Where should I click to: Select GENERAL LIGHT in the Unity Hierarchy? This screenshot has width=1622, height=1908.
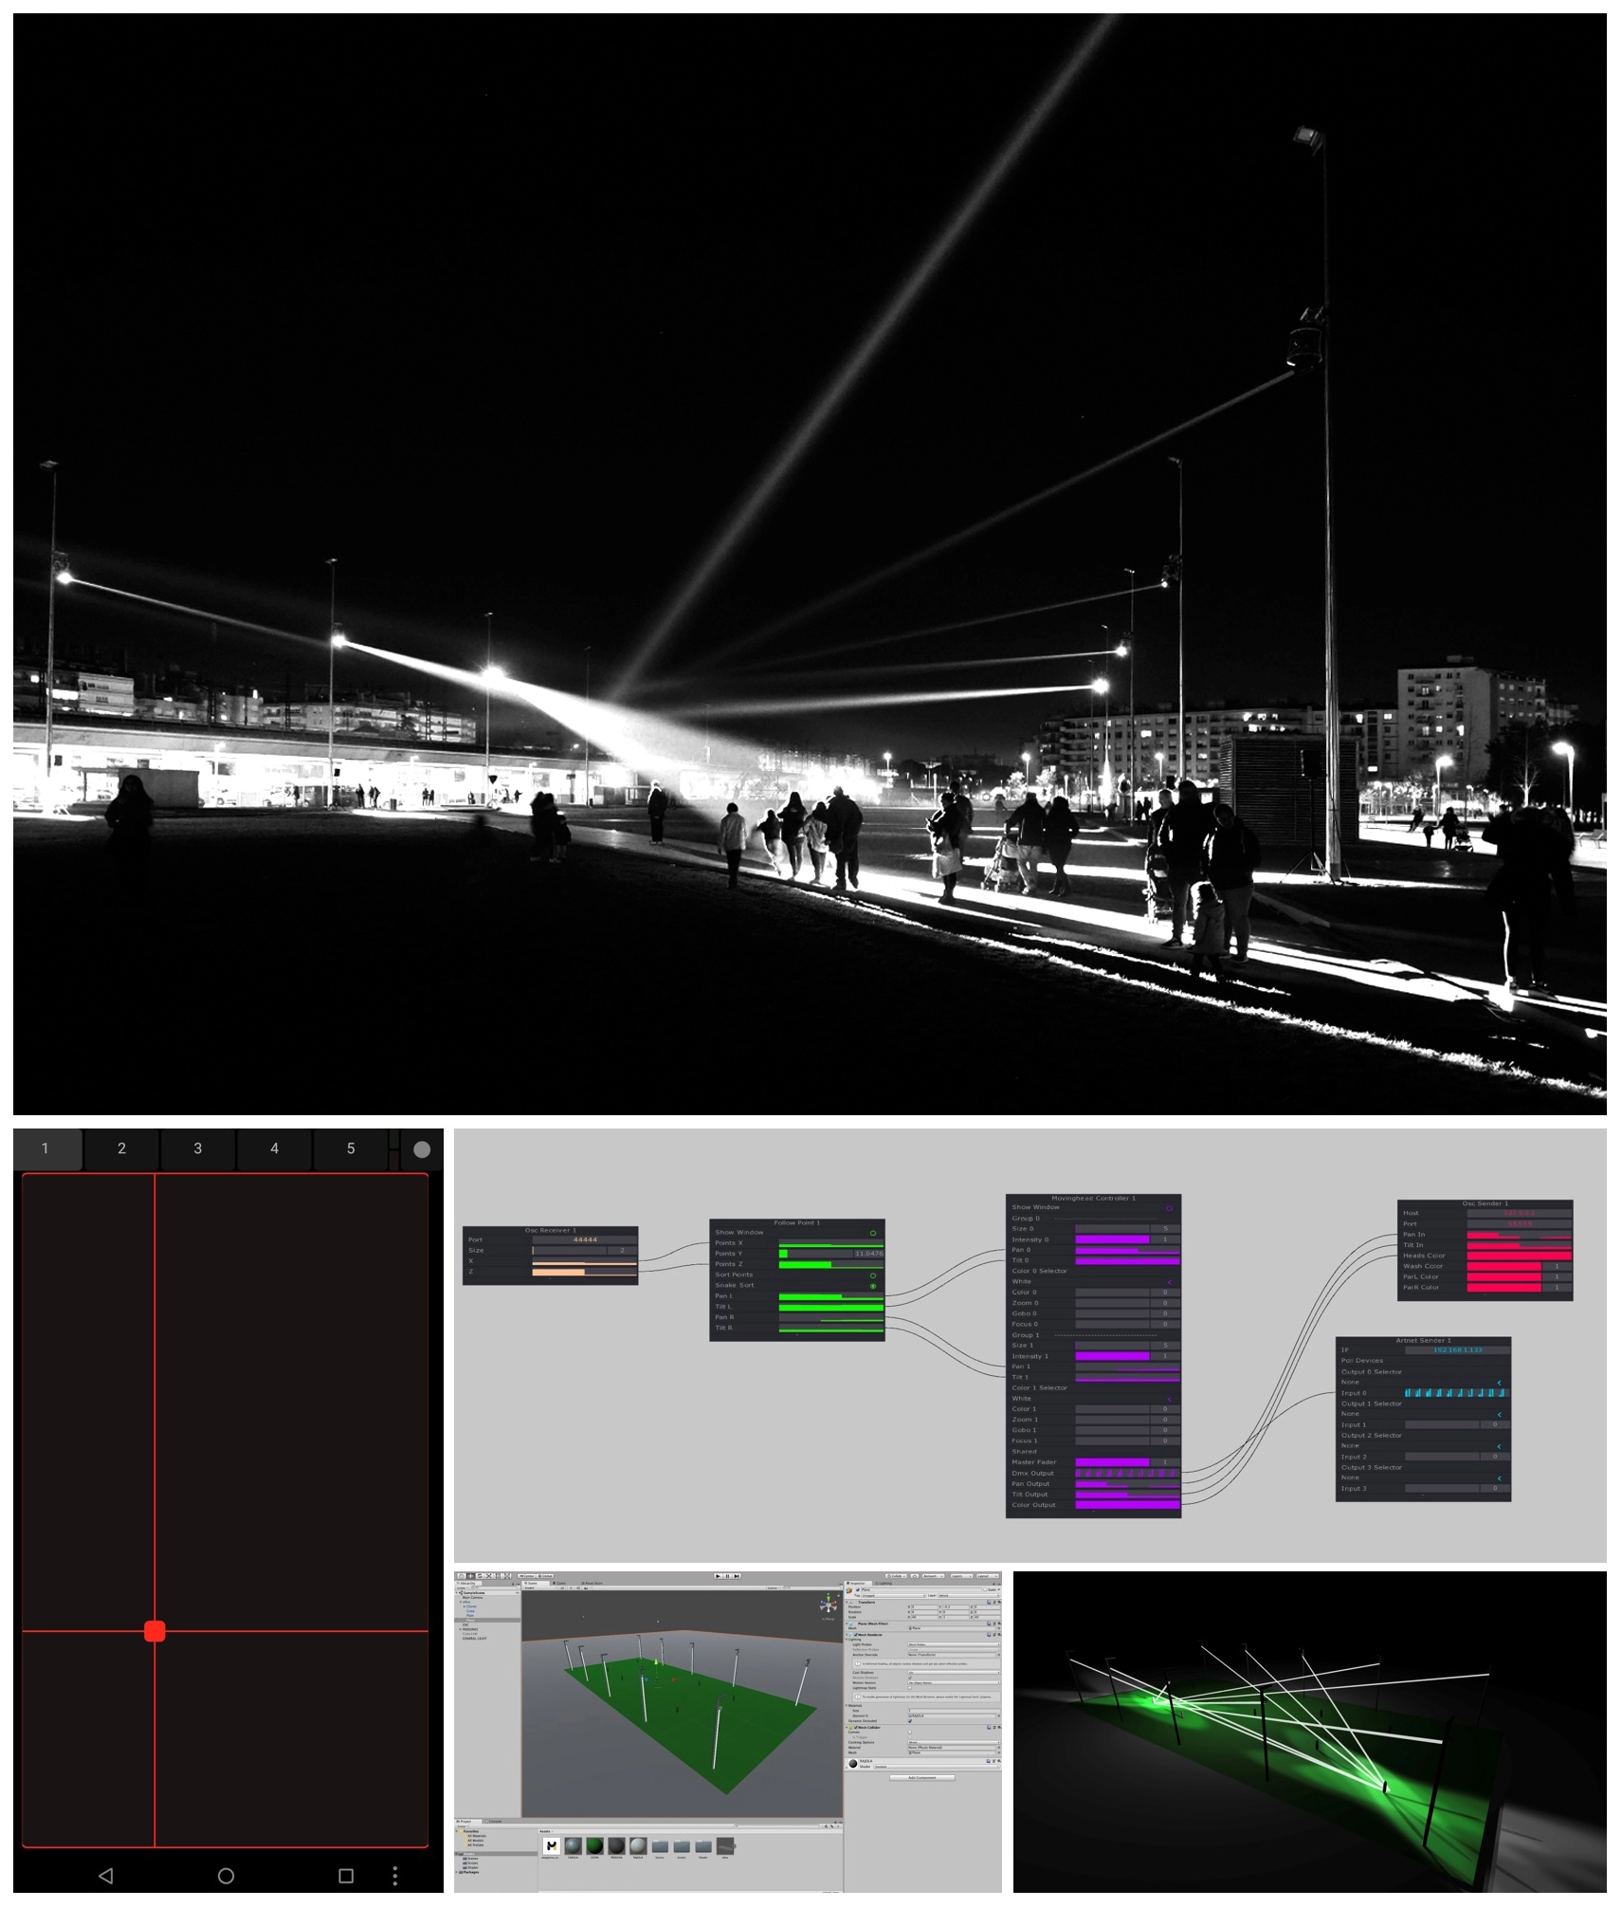(475, 1639)
